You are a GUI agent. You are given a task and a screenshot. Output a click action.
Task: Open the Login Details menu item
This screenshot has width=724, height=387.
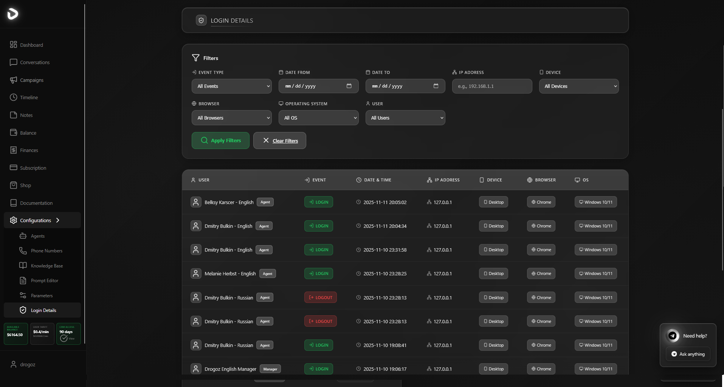(x=43, y=310)
